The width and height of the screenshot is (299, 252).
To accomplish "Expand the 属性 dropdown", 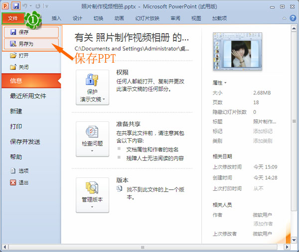I will click(x=219, y=83).
